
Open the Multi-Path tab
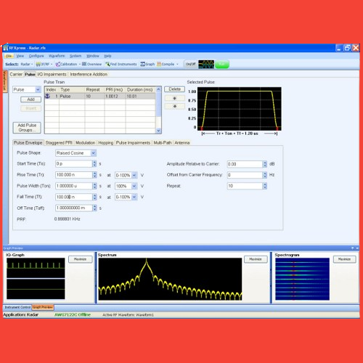tap(163, 143)
